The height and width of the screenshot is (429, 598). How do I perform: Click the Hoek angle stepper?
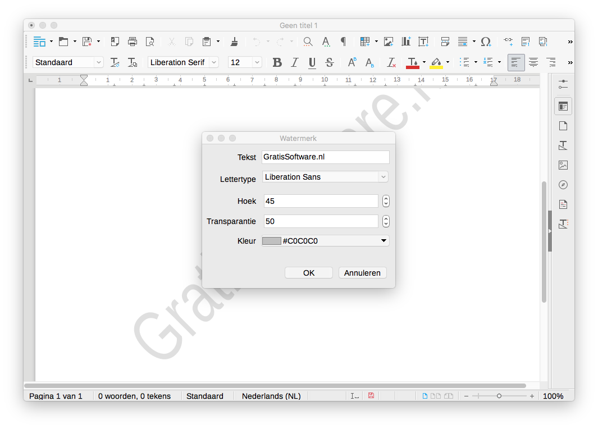click(386, 201)
